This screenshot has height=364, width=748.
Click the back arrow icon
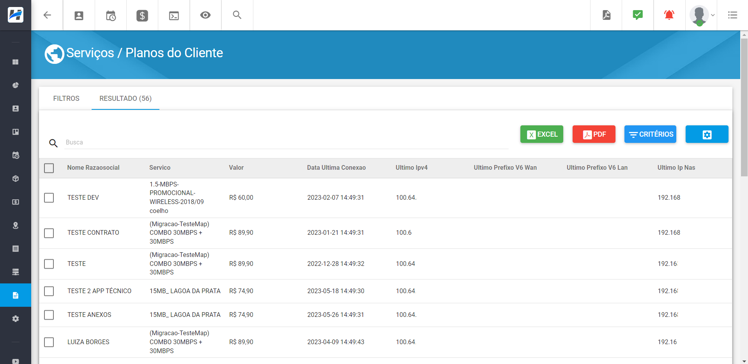pos(47,15)
